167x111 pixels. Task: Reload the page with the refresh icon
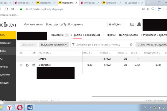(x=7, y=9)
